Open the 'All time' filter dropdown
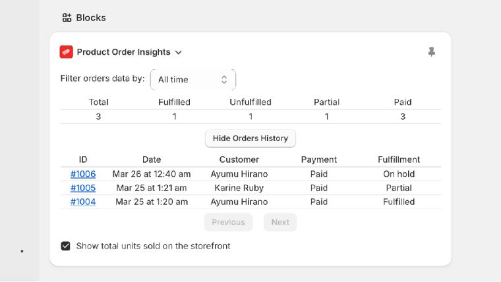 (x=192, y=79)
